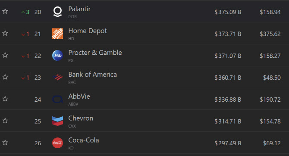This screenshot has width=289, height=156.
Task: Click the Bank of America flag logo
Action: (57, 78)
